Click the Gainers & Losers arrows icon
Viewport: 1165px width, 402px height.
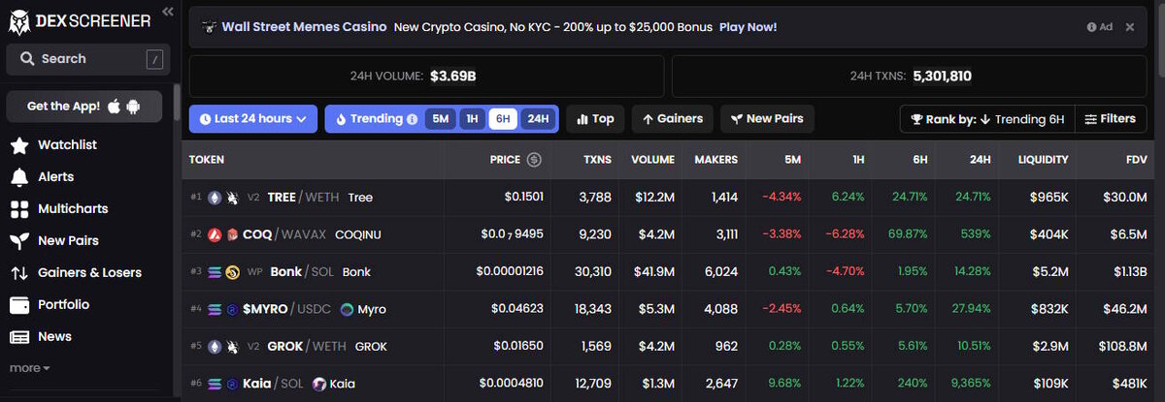(18, 273)
